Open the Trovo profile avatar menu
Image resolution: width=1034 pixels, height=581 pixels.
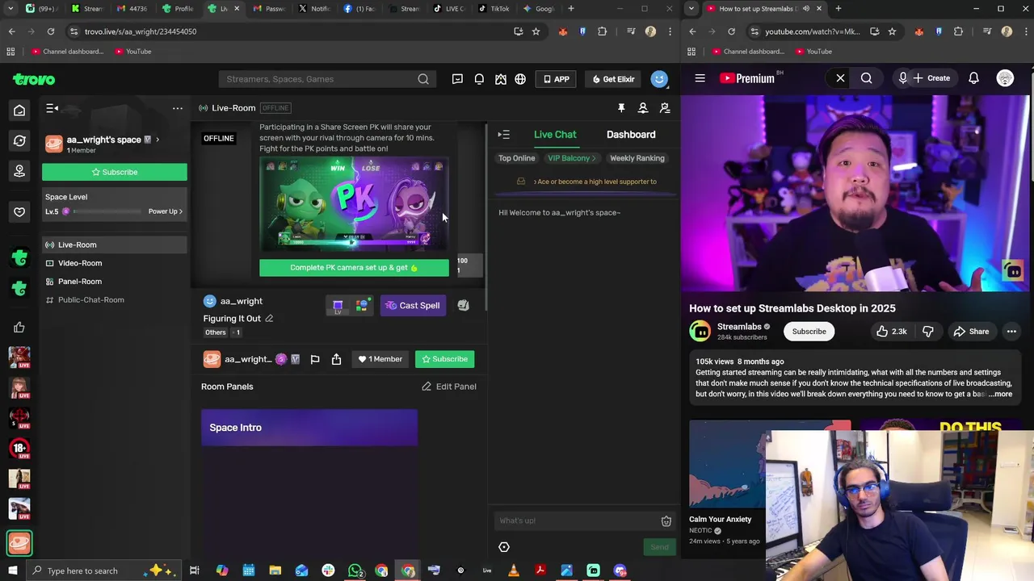[659, 79]
